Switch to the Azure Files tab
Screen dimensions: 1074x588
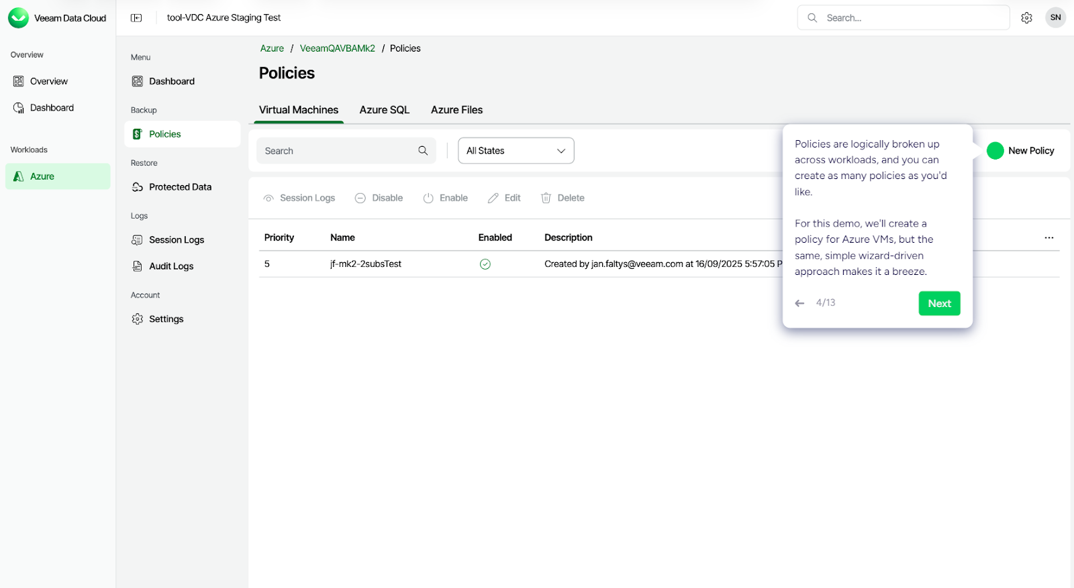(456, 110)
